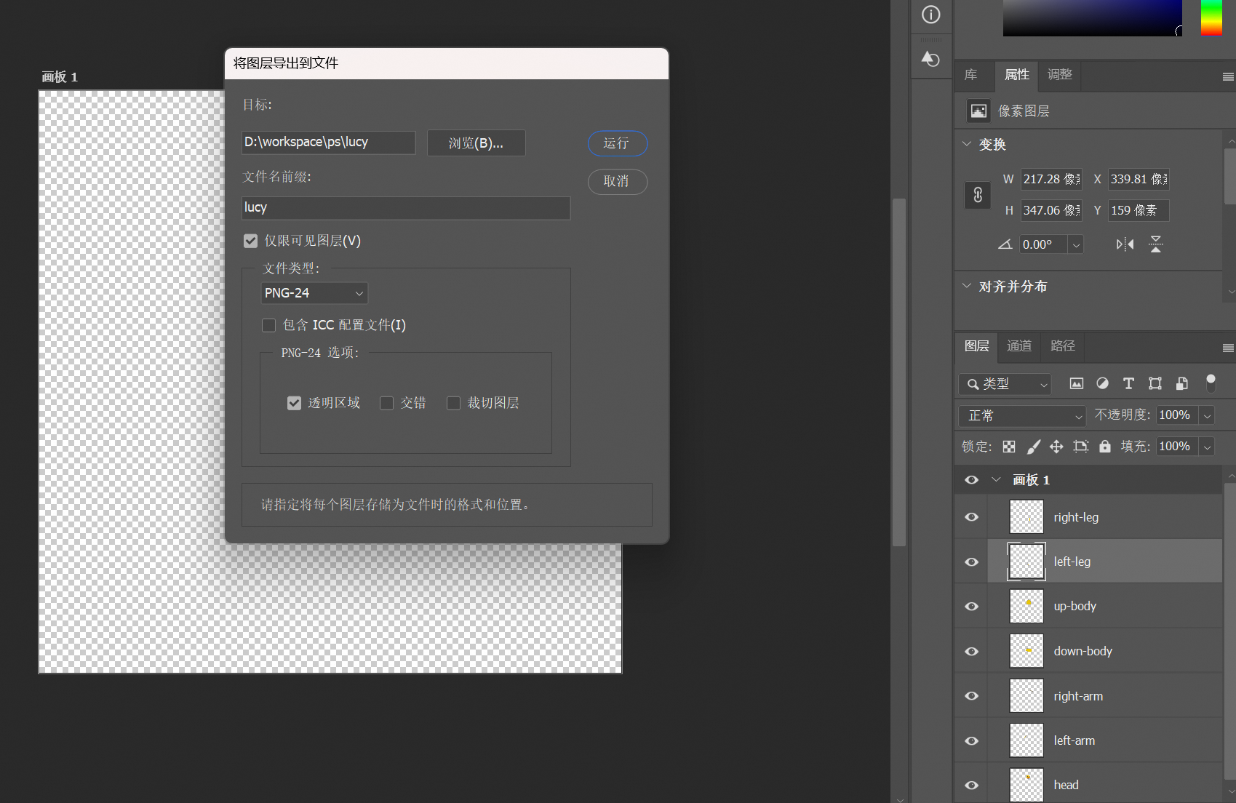
Task: Click the file name prefix field
Action: pyautogui.click(x=406, y=208)
